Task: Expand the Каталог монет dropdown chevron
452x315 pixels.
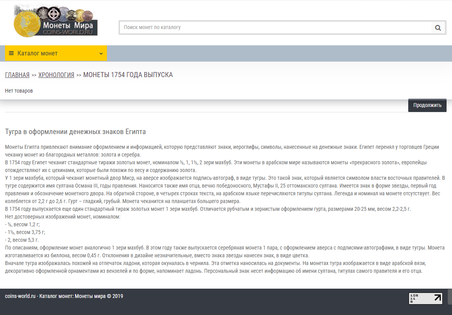Action: pos(101,53)
